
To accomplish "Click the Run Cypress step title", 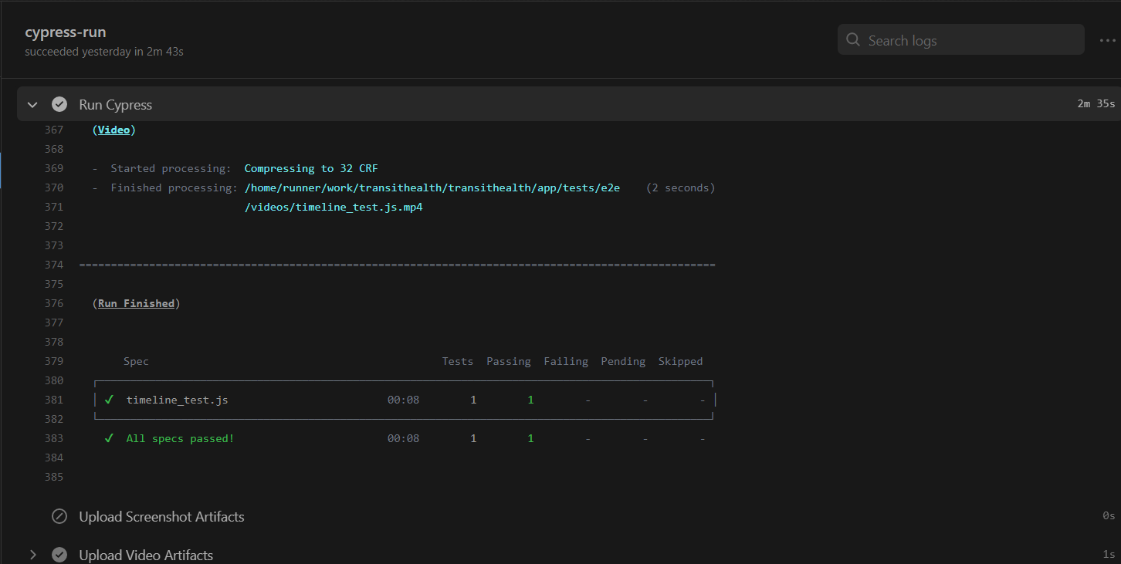I will point(116,104).
